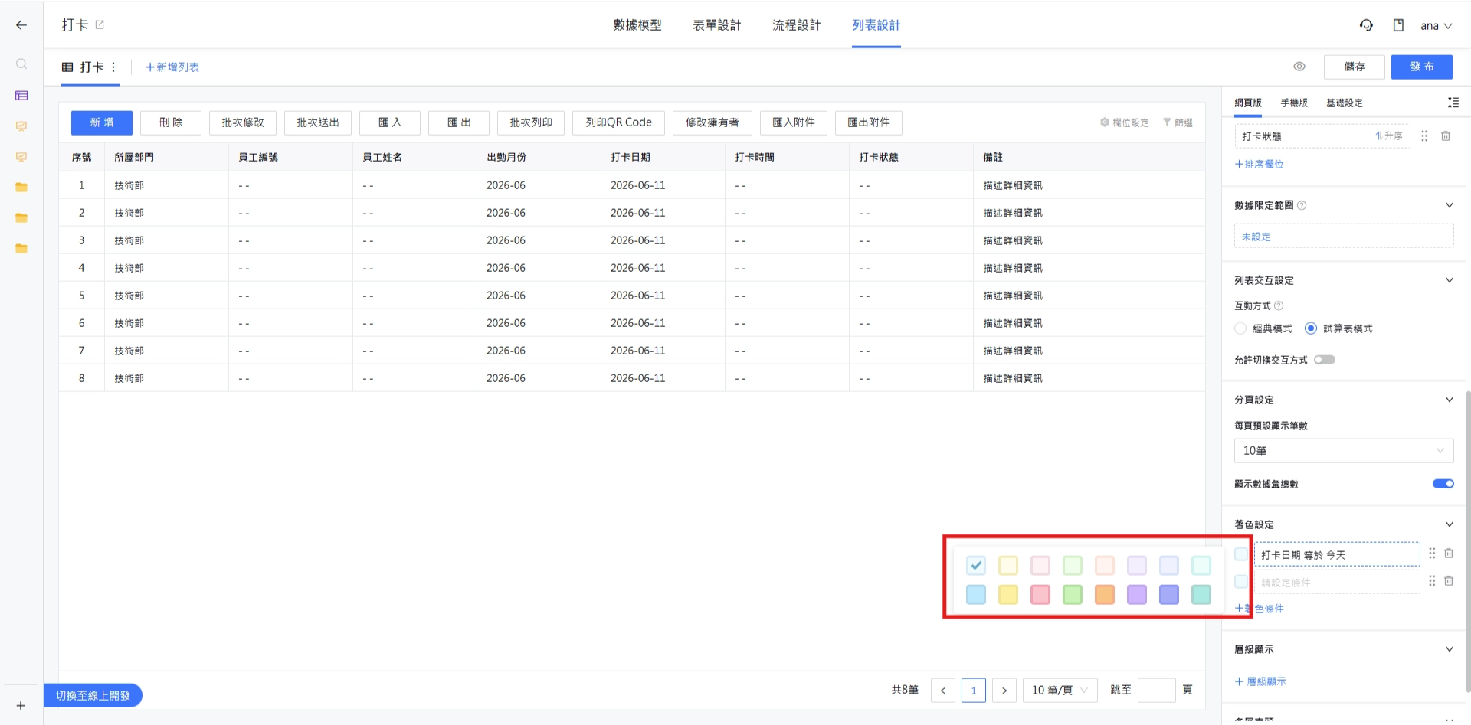Open the search icon in left sidebar

(21, 64)
